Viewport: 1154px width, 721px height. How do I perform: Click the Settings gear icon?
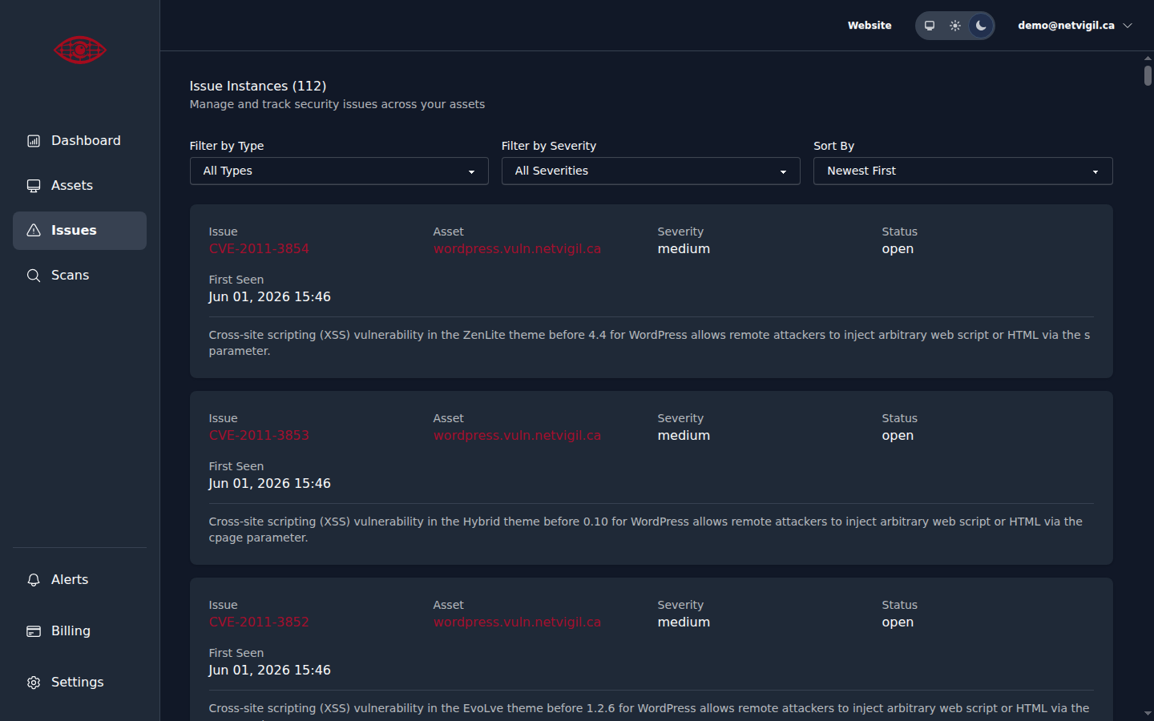pos(34,683)
